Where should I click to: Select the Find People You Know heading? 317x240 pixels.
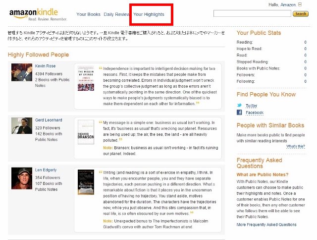266,94
